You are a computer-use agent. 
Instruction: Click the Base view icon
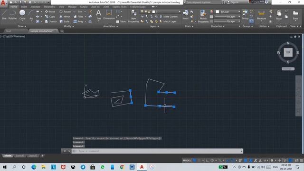click(x=295, y=15)
